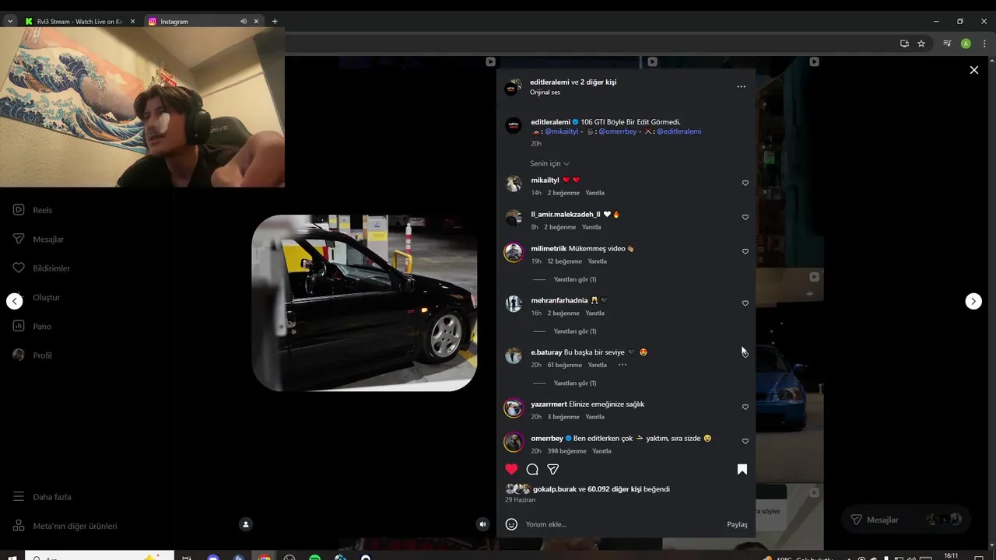Viewport: 996px width, 560px height.
Task: Bookmark this page with star icon
Action: [921, 44]
